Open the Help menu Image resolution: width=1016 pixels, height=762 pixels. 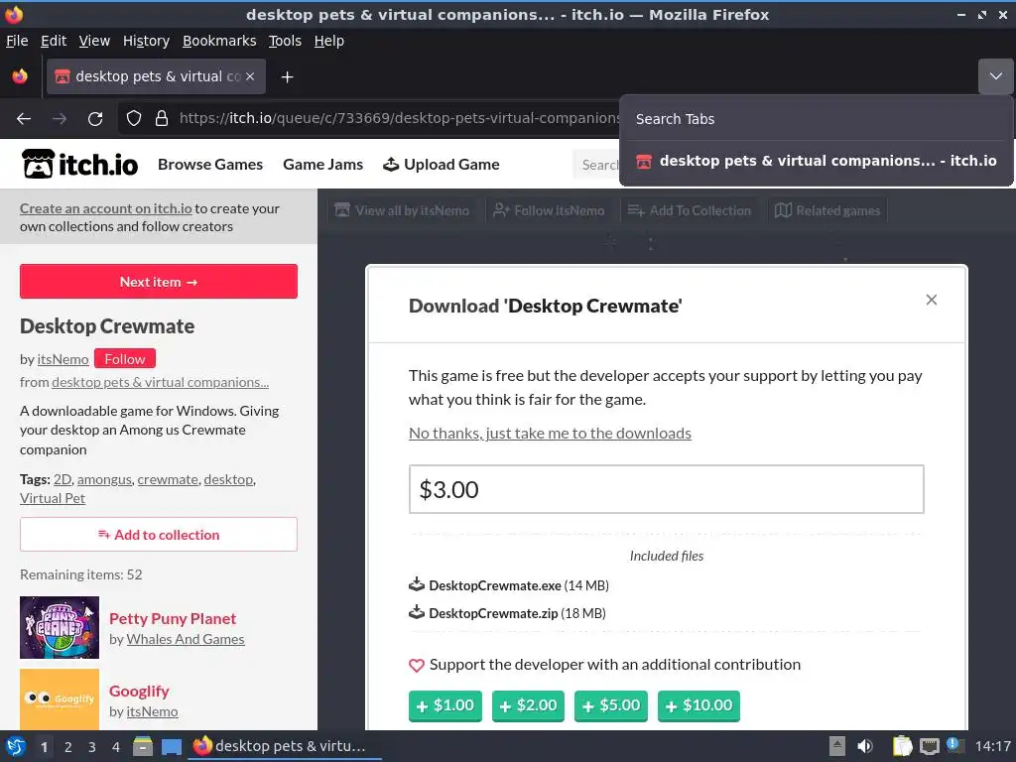pos(329,41)
